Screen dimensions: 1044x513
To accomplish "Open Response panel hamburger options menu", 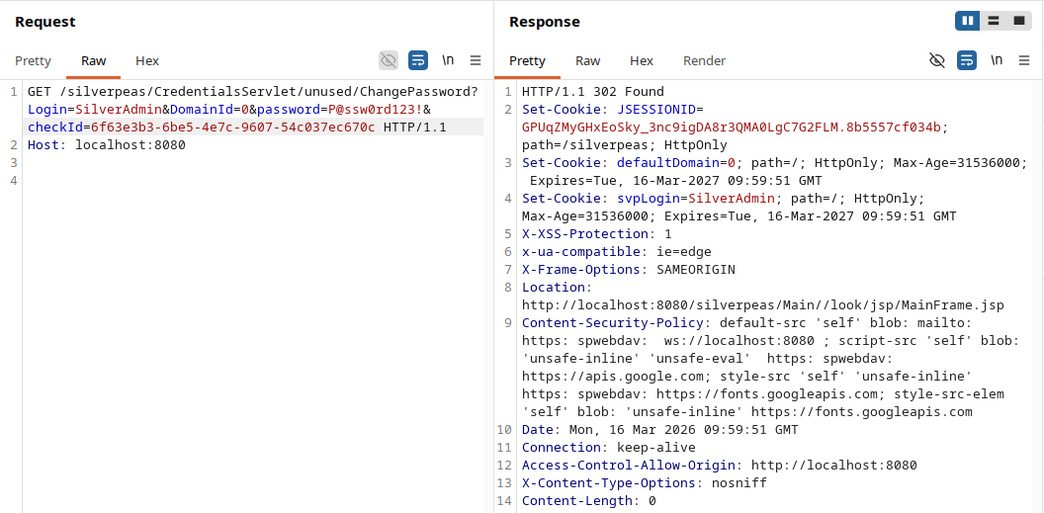I will pyautogui.click(x=1024, y=60).
